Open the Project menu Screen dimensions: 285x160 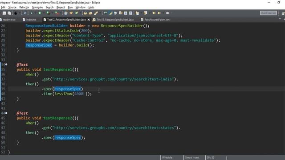61,7
